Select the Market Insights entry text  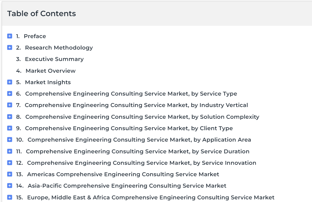(48, 82)
